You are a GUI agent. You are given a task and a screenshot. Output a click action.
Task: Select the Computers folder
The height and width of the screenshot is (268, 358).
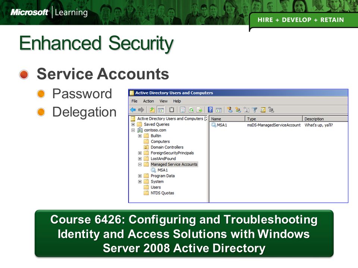160,141
